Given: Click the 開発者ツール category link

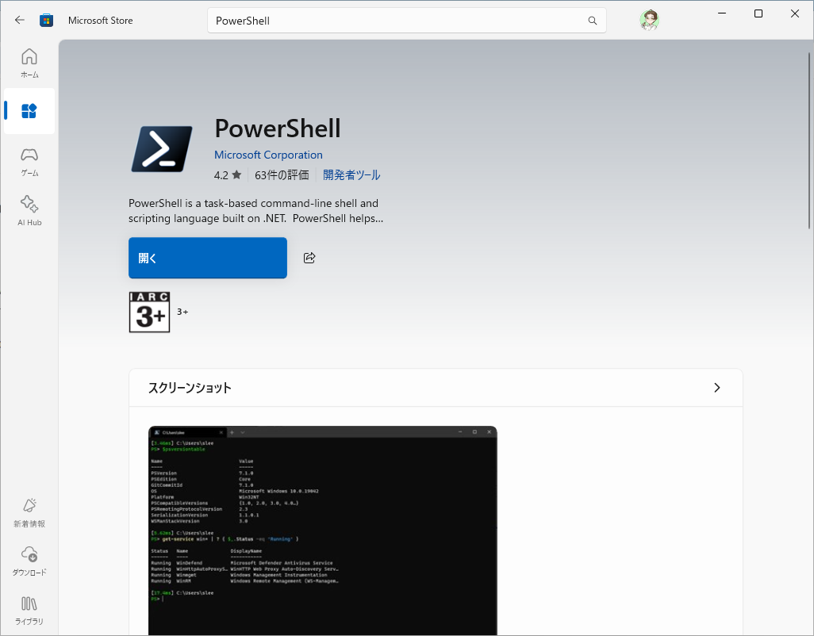Looking at the screenshot, I should pos(351,175).
